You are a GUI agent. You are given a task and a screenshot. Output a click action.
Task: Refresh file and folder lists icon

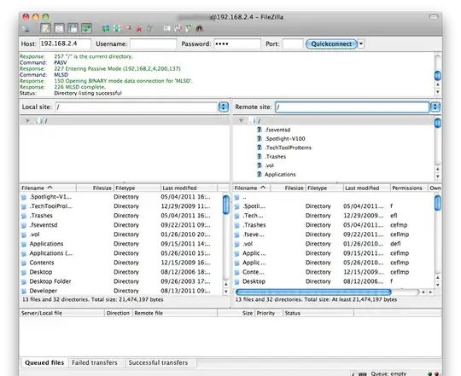pyautogui.click(x=106, y=28)
